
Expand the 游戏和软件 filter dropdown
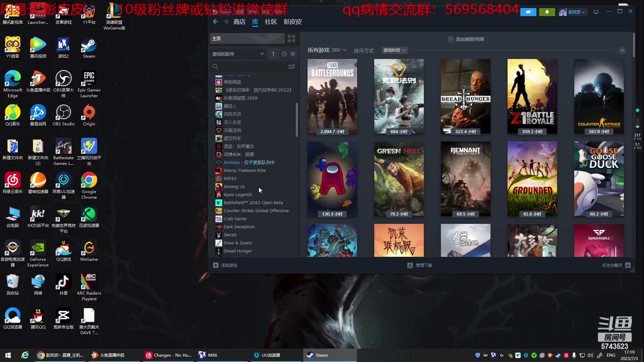click(238, 54)
